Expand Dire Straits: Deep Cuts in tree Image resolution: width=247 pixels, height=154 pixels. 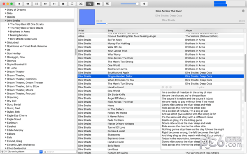click(9, 39)
